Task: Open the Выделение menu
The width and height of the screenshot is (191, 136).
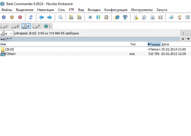Action: [x=25, y=10]
